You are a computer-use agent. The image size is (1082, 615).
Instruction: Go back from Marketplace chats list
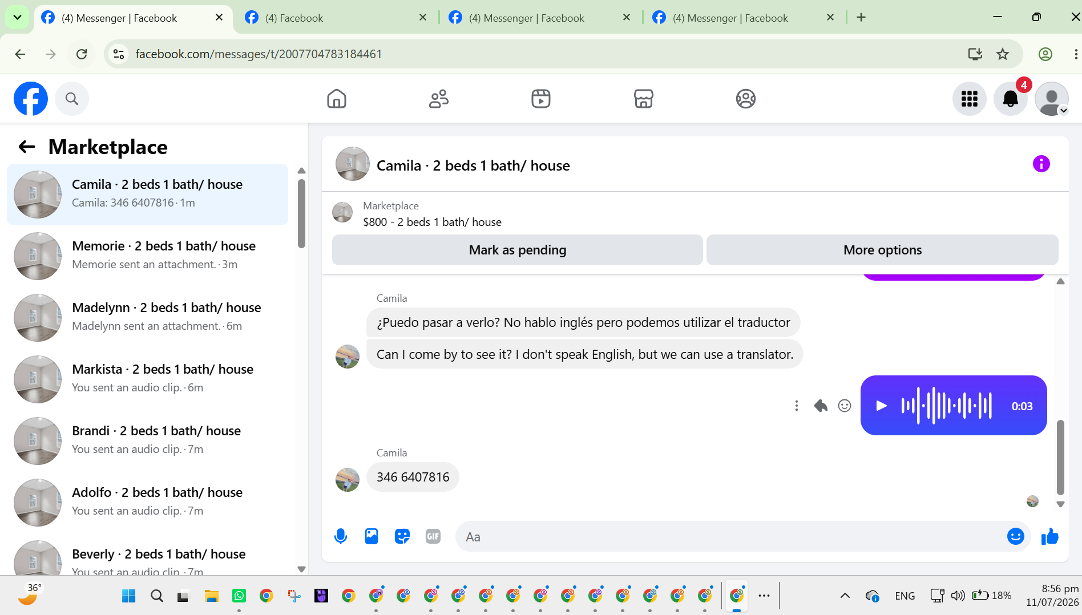[x=27, y=147]
